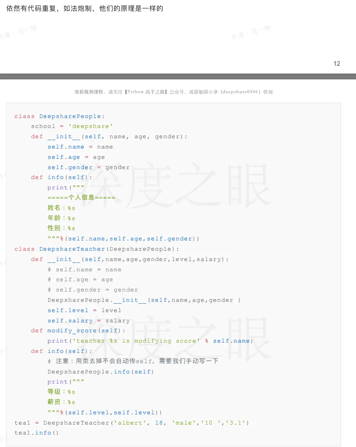The height and width of the screenshot is (447, 356).
Task: Click the line self.salary = salary
Action: pos(89,321)
